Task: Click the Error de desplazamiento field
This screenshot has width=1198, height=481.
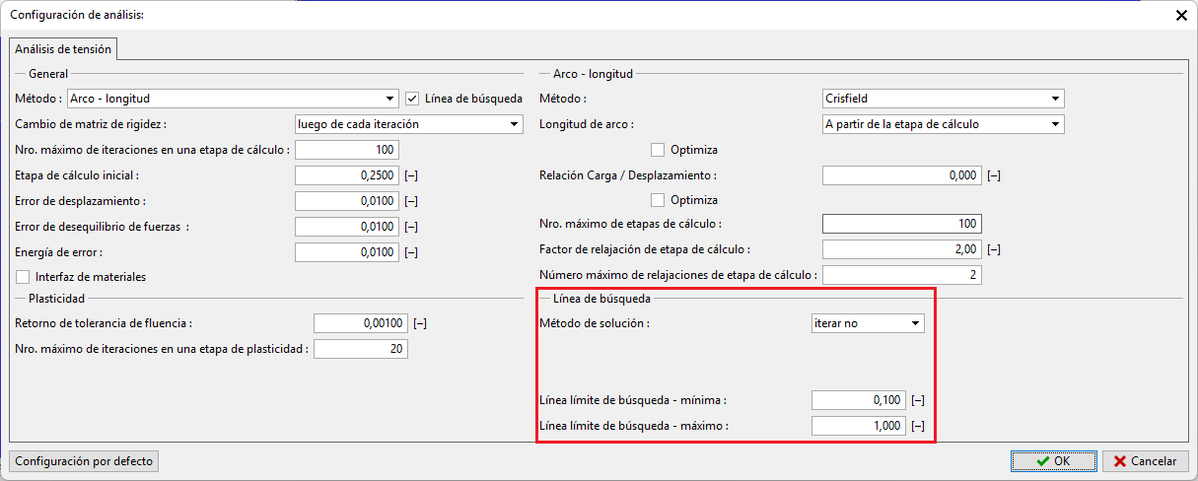Action: pyautogui.click(x=346, y=201)
